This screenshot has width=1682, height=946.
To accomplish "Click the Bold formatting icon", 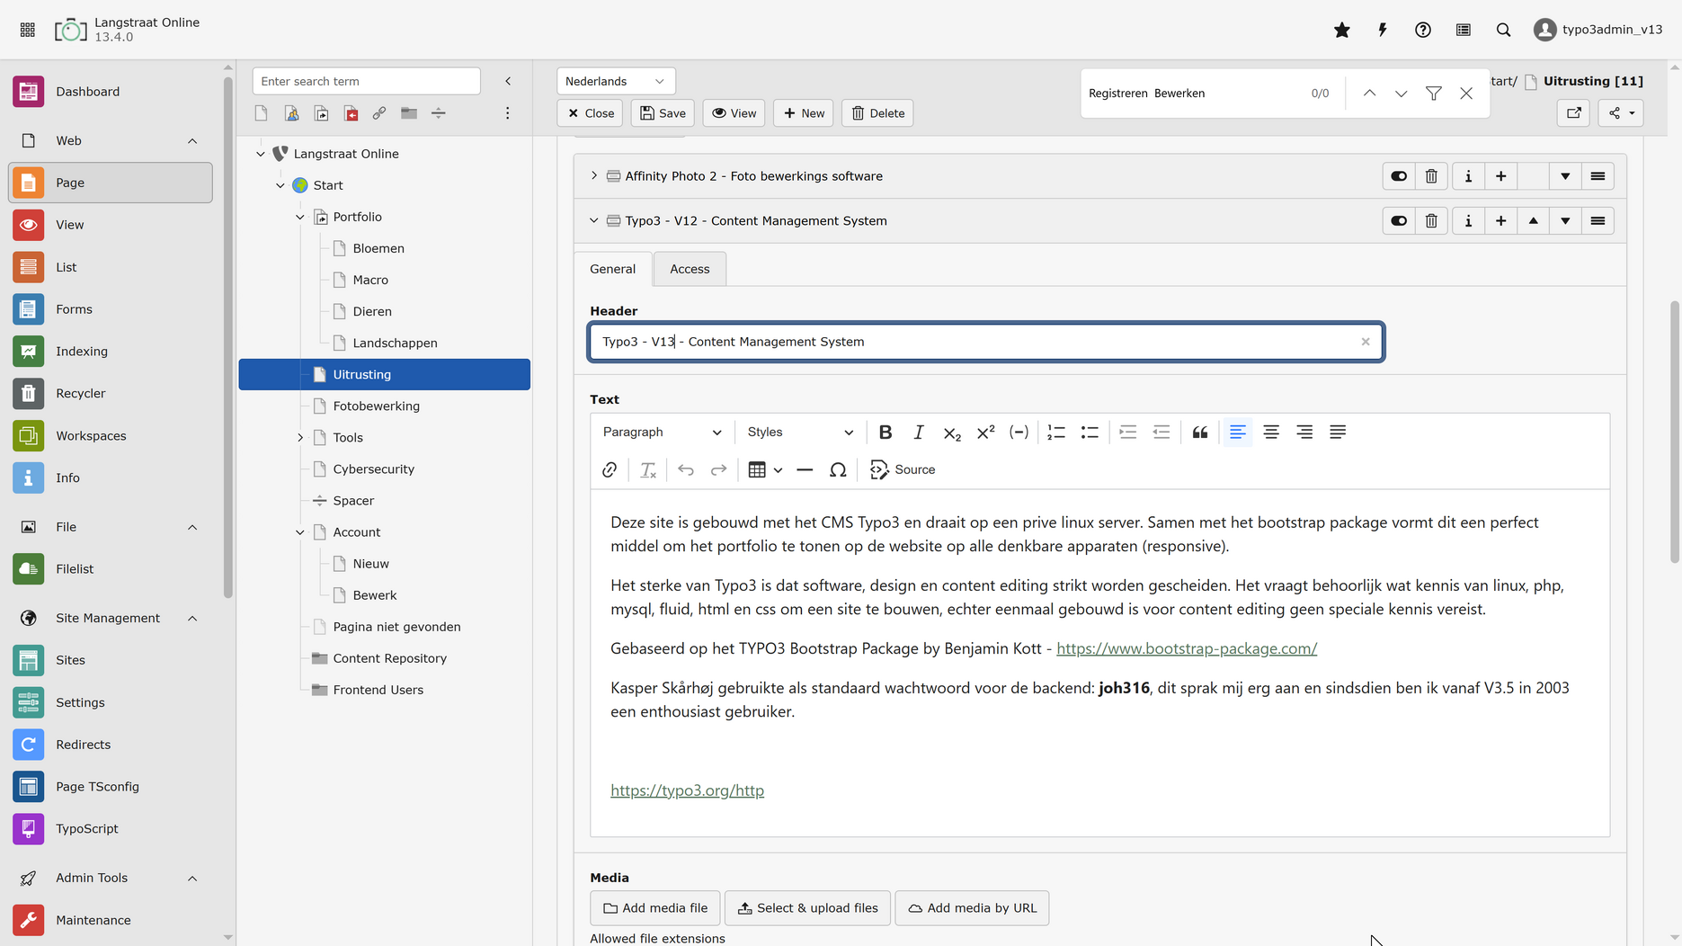I will click(885, 433).
